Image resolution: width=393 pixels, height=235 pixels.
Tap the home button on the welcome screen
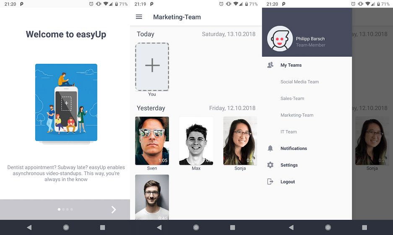[x=66, y=227]
